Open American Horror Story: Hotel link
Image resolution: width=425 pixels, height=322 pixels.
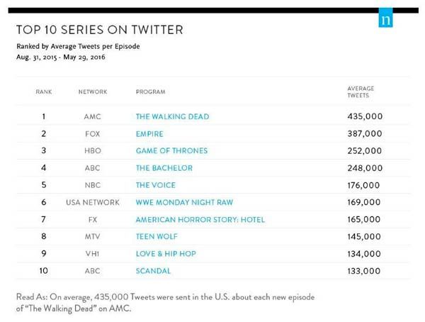(200, 220)
